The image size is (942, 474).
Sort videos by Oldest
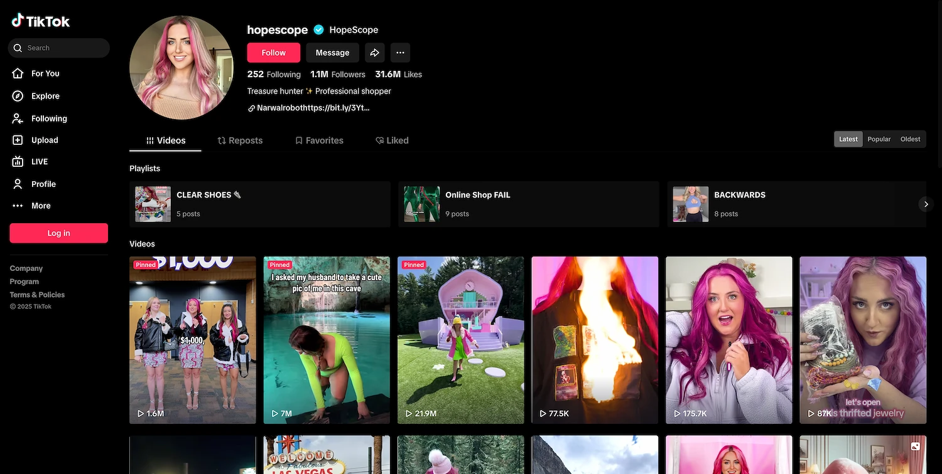[910, 139]
